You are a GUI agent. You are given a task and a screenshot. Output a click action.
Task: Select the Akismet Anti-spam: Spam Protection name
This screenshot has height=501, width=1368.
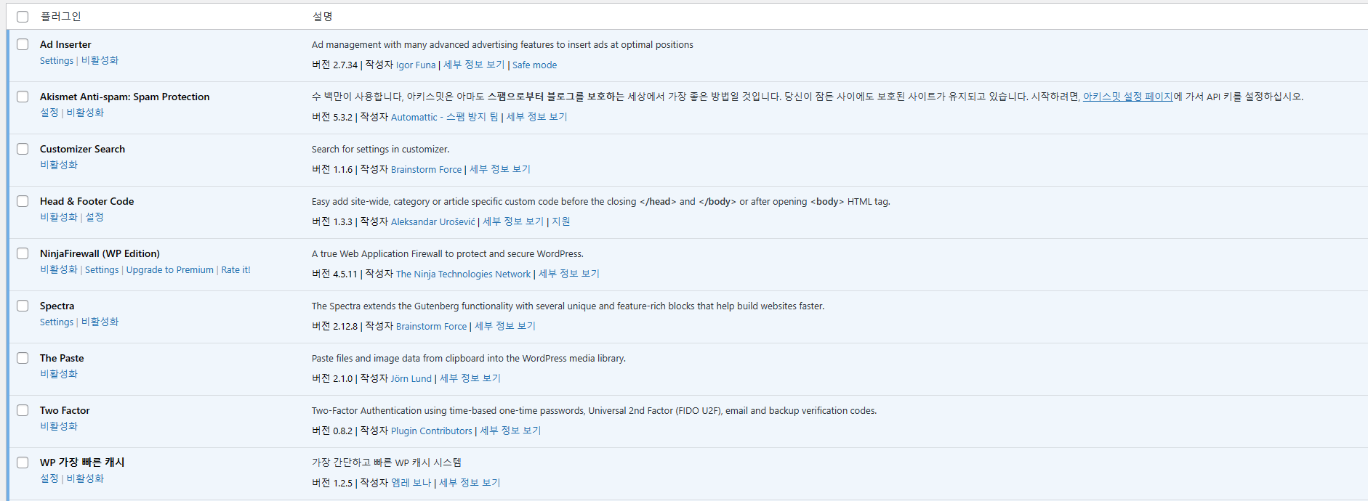pyautogui.click(x=124, y=97)
